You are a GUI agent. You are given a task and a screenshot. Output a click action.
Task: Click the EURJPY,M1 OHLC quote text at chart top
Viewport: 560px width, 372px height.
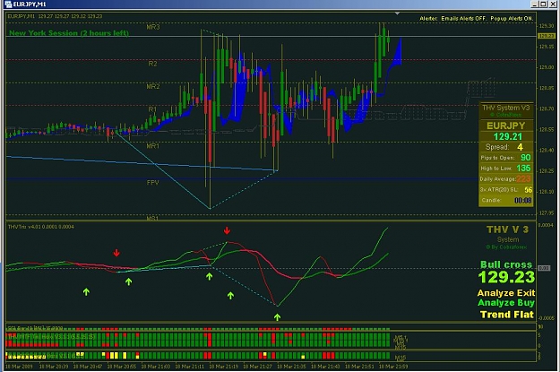tap(55, 16)
